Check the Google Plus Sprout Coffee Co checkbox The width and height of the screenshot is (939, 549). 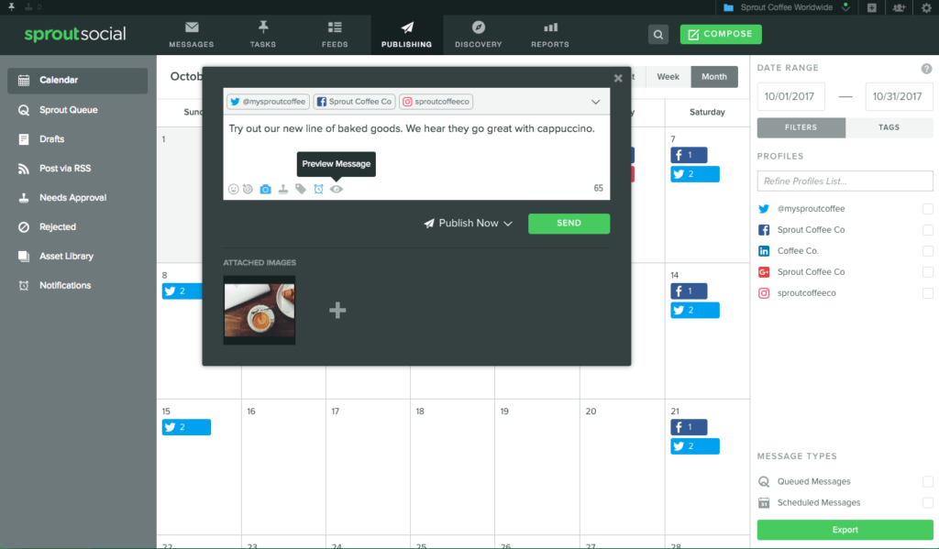coord(928,272)
